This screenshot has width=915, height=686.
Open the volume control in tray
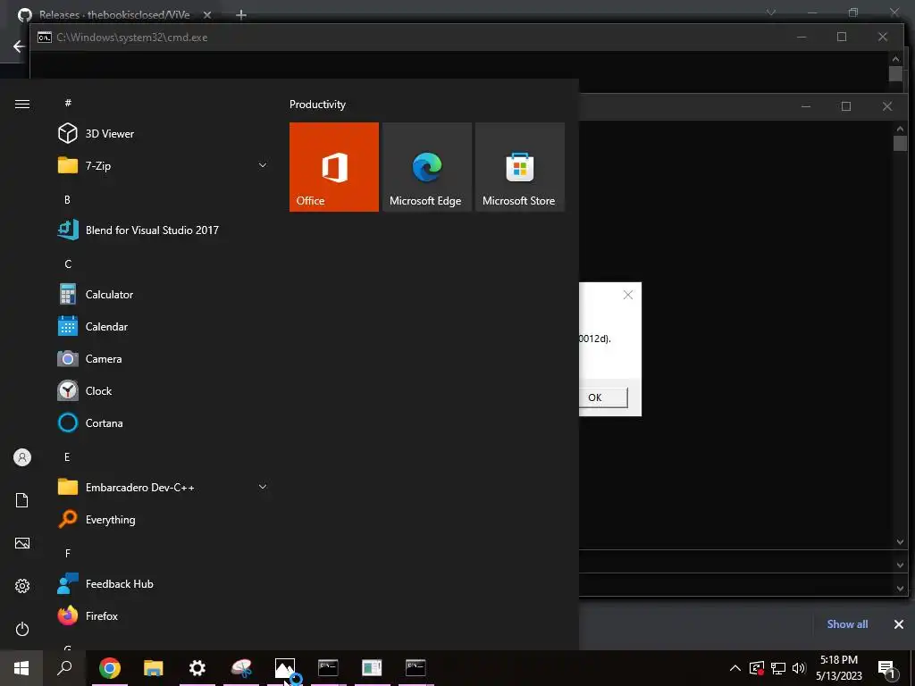click(799, 668)
